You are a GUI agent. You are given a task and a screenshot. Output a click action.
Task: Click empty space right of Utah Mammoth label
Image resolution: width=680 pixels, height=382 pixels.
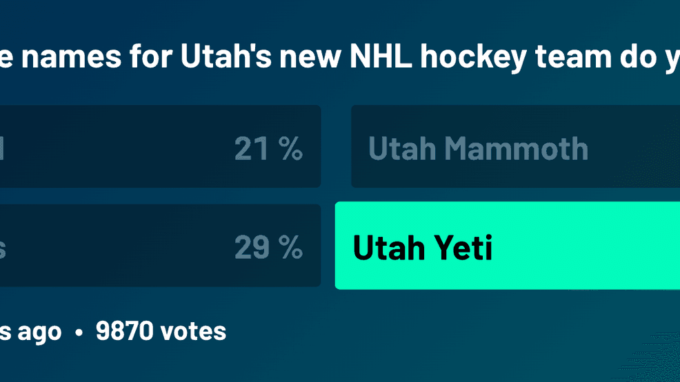point(634,147)
